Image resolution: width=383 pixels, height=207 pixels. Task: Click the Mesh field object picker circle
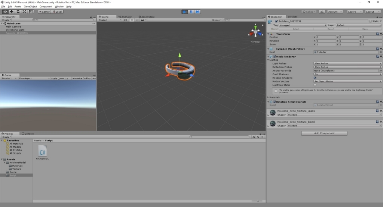pos(381,52)
